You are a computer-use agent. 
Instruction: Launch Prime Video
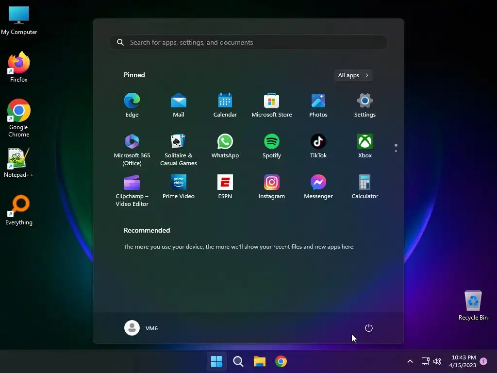[179, 187]
